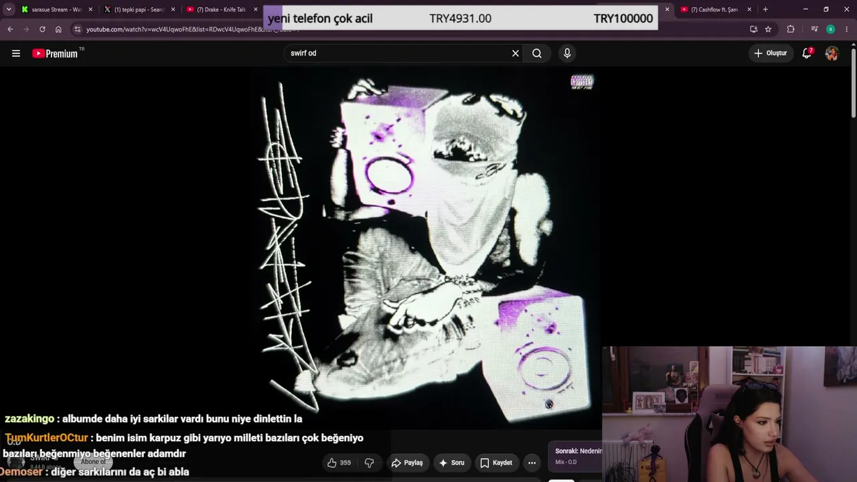Open YouTube notifications bell

[x=807, y=53]
